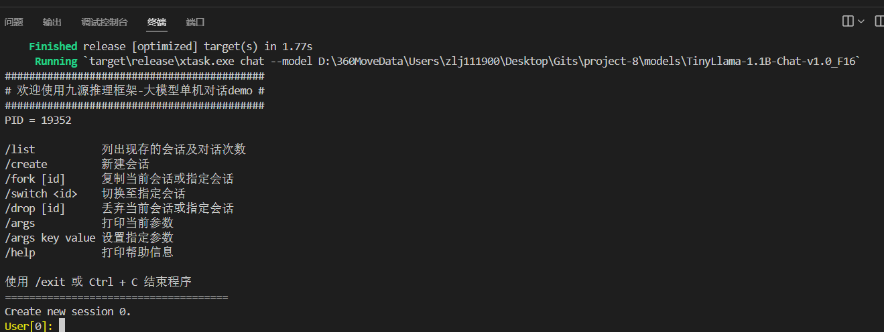Click the PID = 19352 line
Screen dimensions: 884x332
(38, 120)
